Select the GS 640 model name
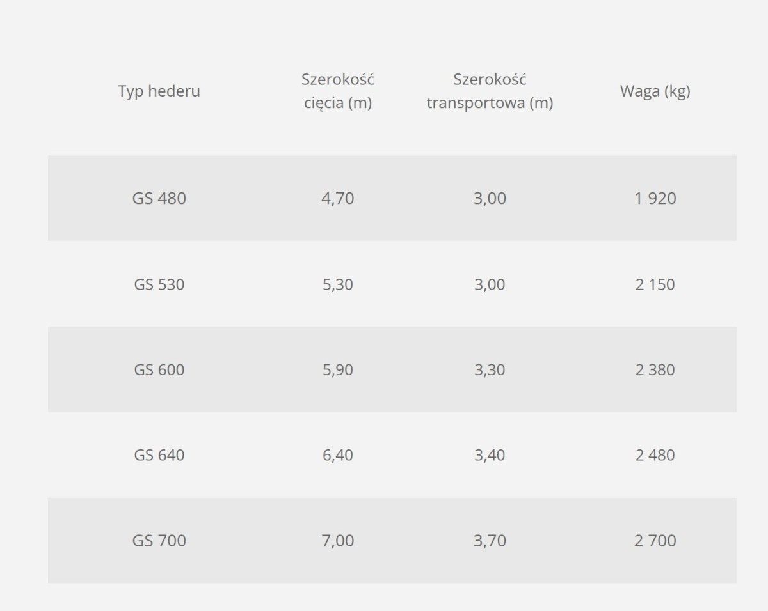The image size is (768, 611). pyautogui.click(x=159, y=455)
